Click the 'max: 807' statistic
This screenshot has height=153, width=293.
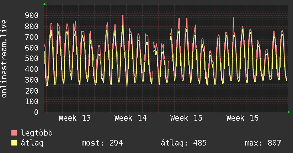coord(263,143)
